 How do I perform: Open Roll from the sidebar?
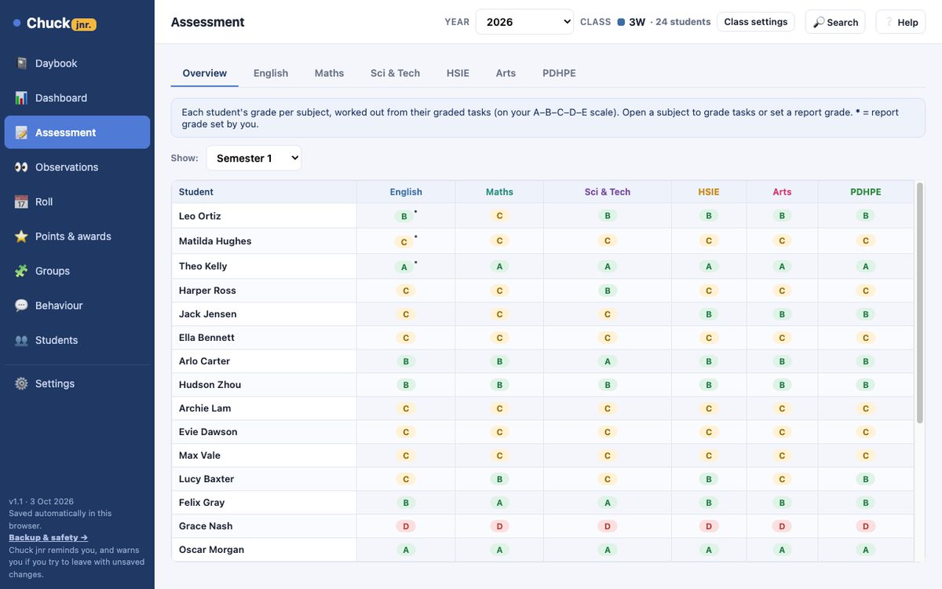coord(77,202)
